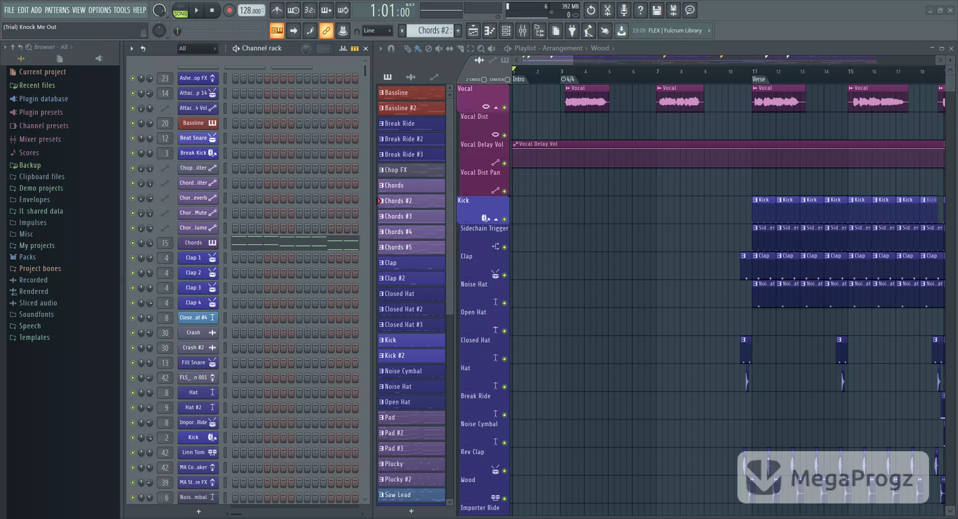Open the Channel rack toolbar icon
Viewport: 958px width, 519px height.
[x=506, y=31]
